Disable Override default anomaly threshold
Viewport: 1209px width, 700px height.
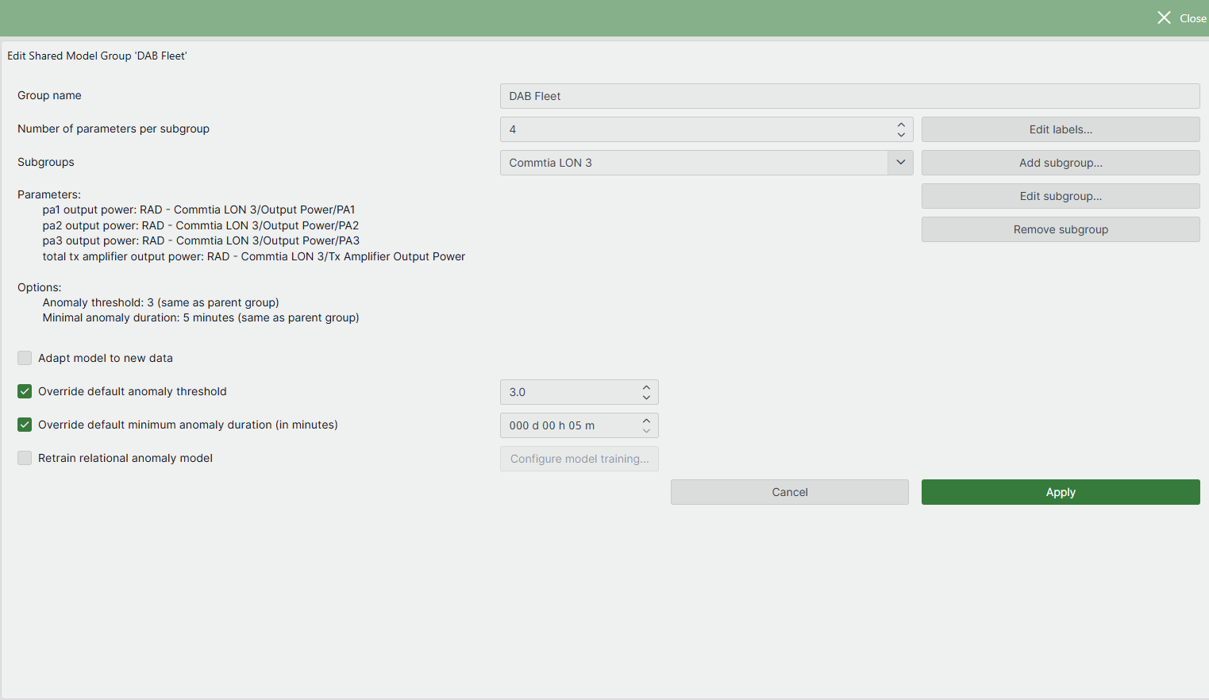pyautogui.click(x=24, y=391)
